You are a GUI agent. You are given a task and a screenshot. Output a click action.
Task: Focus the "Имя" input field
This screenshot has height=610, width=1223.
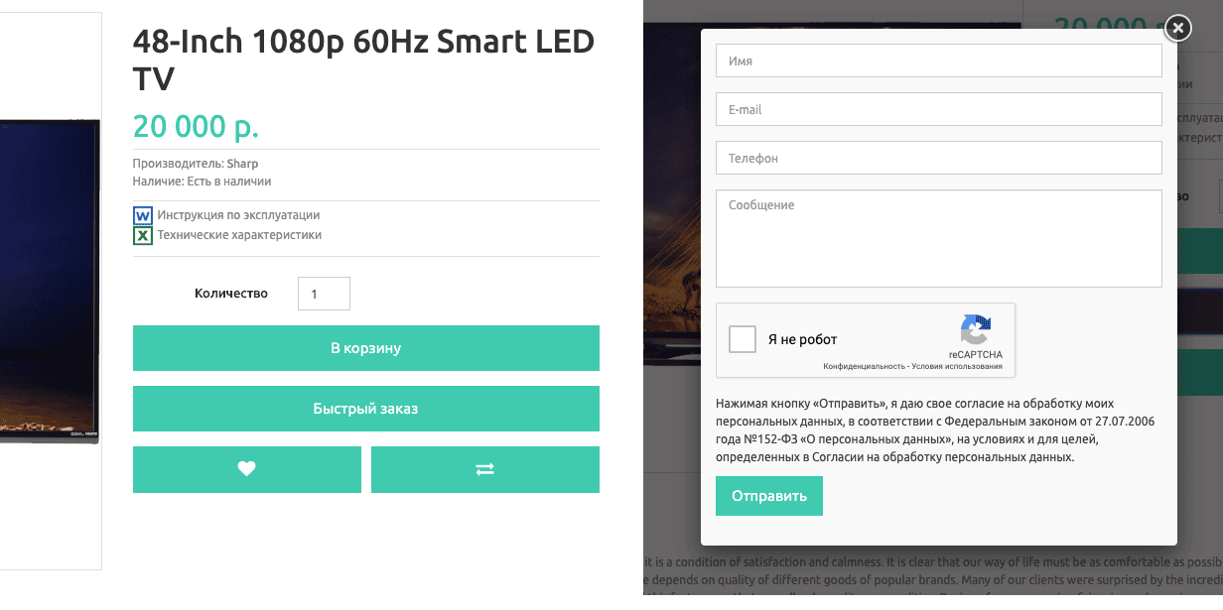click(939, 61)
